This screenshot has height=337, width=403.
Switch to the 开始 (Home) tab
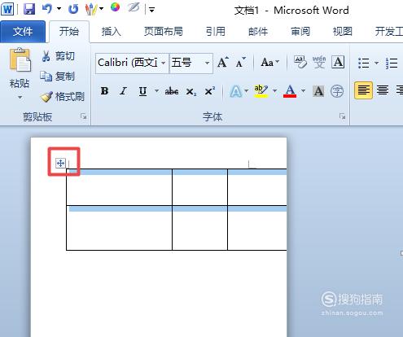(x=69, y=32)
